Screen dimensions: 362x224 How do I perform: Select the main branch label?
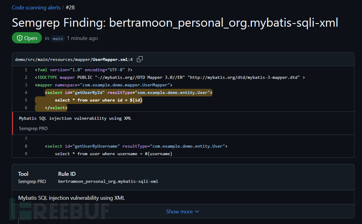click(58, 38)
